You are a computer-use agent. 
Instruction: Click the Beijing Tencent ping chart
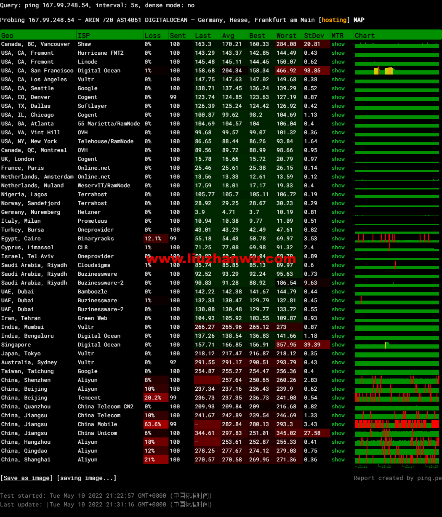(x=397, y=398)
